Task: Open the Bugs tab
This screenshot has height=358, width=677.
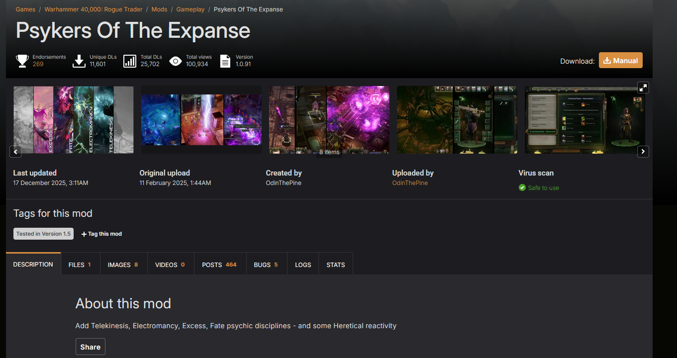Action: 266,264
